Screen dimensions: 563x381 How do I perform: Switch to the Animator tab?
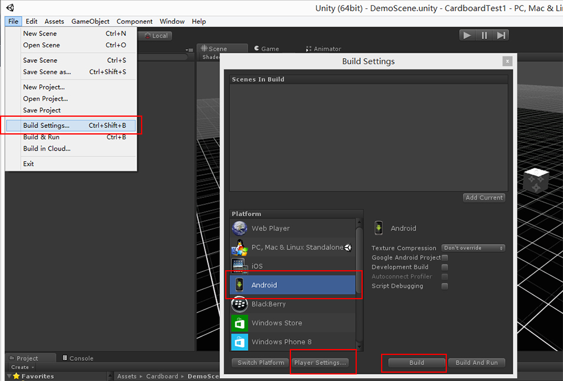coord(323,49)
